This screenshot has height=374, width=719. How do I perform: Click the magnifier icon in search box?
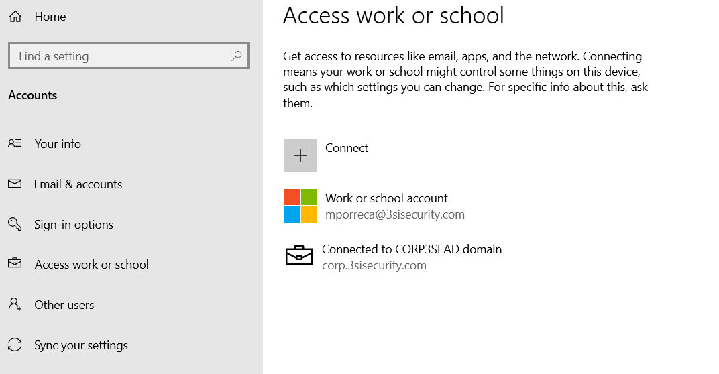pos(236,56)
